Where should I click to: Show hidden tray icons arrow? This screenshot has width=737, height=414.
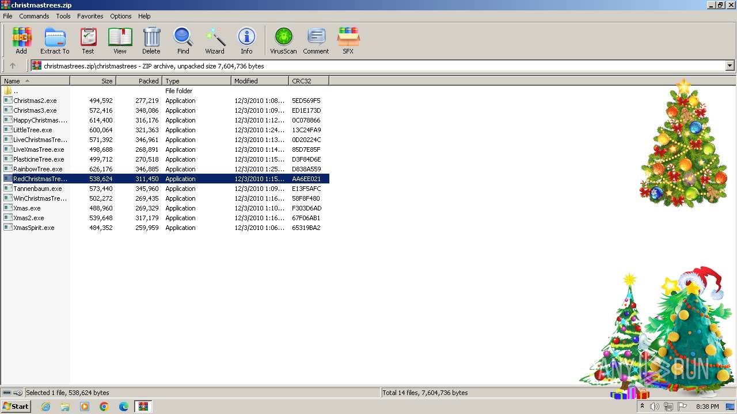tap(642, 407)
